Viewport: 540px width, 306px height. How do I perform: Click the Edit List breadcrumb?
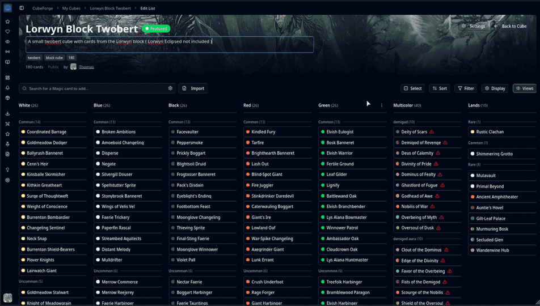(x=147, y=8)
